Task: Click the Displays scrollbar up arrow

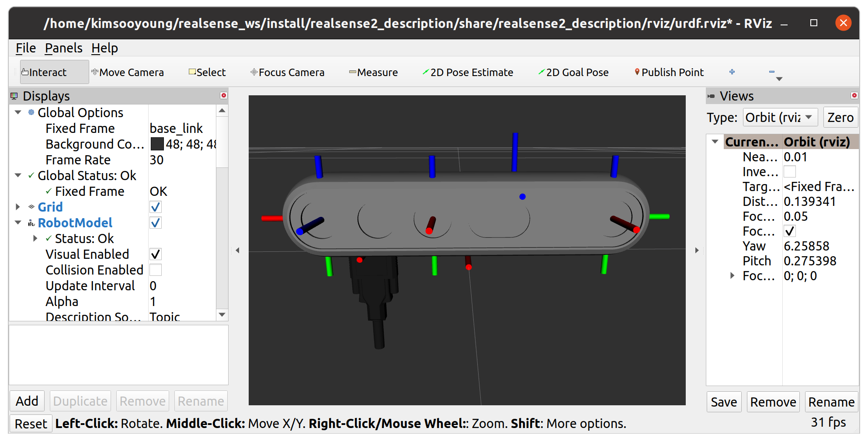Action: [222, 111]
